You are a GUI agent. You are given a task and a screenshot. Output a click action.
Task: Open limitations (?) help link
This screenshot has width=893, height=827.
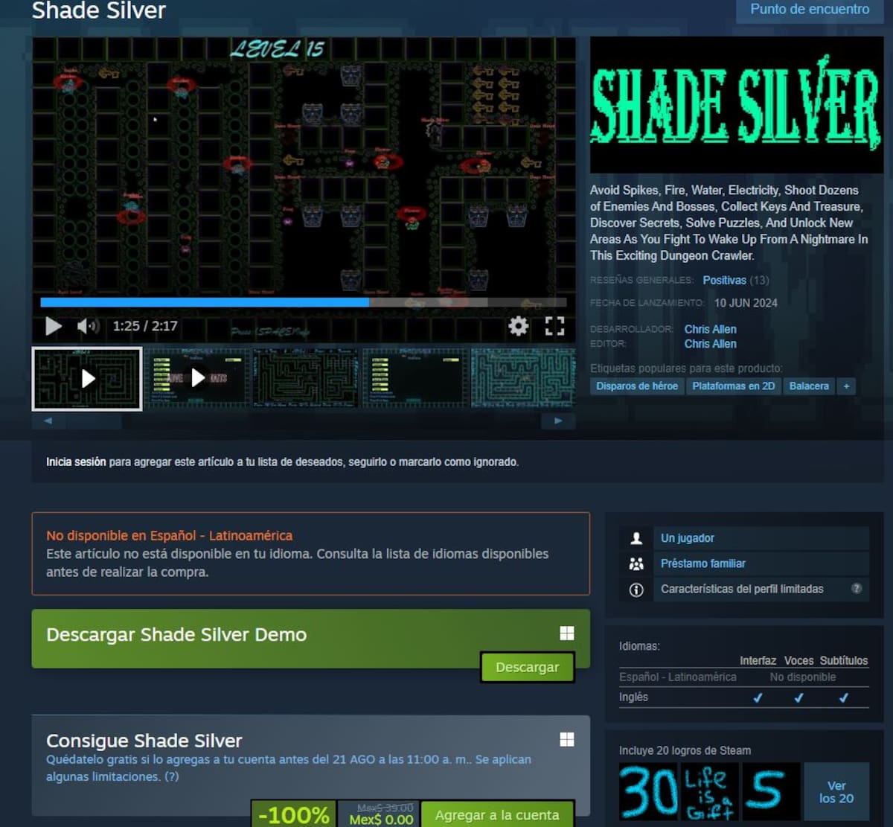(x=172, y=777)
